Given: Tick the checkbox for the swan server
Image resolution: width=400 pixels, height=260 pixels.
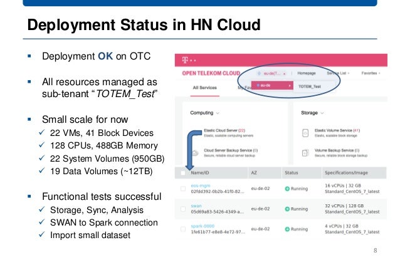Looking at the screenshot, I should coord(183,209).
